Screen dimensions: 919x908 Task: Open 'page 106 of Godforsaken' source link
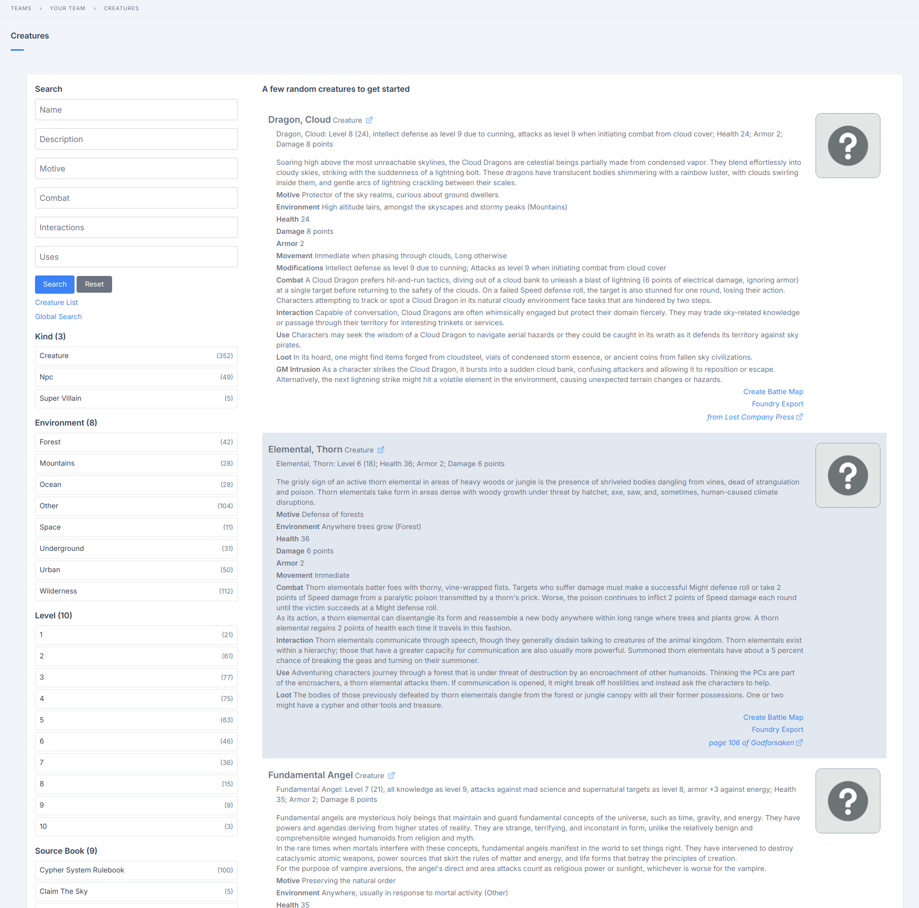[x=755, y=743]
